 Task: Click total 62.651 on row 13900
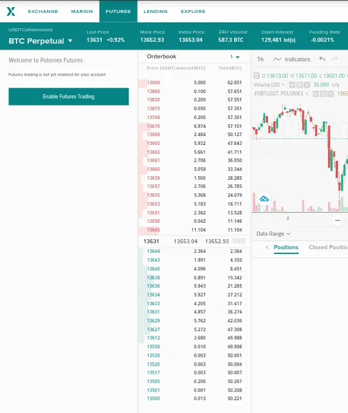point(235,82)
